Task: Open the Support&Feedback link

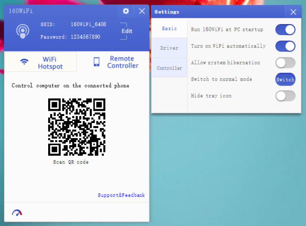Action: (121, 195)
